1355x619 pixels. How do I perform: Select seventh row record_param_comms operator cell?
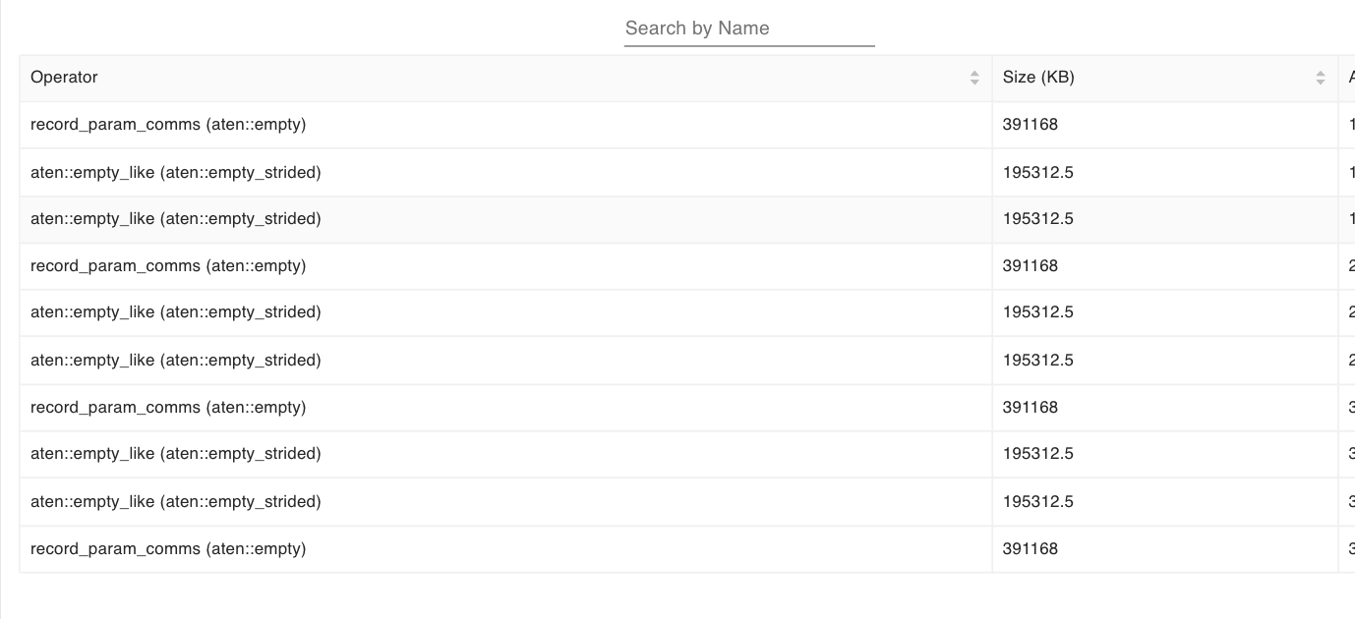coord(168,407)
